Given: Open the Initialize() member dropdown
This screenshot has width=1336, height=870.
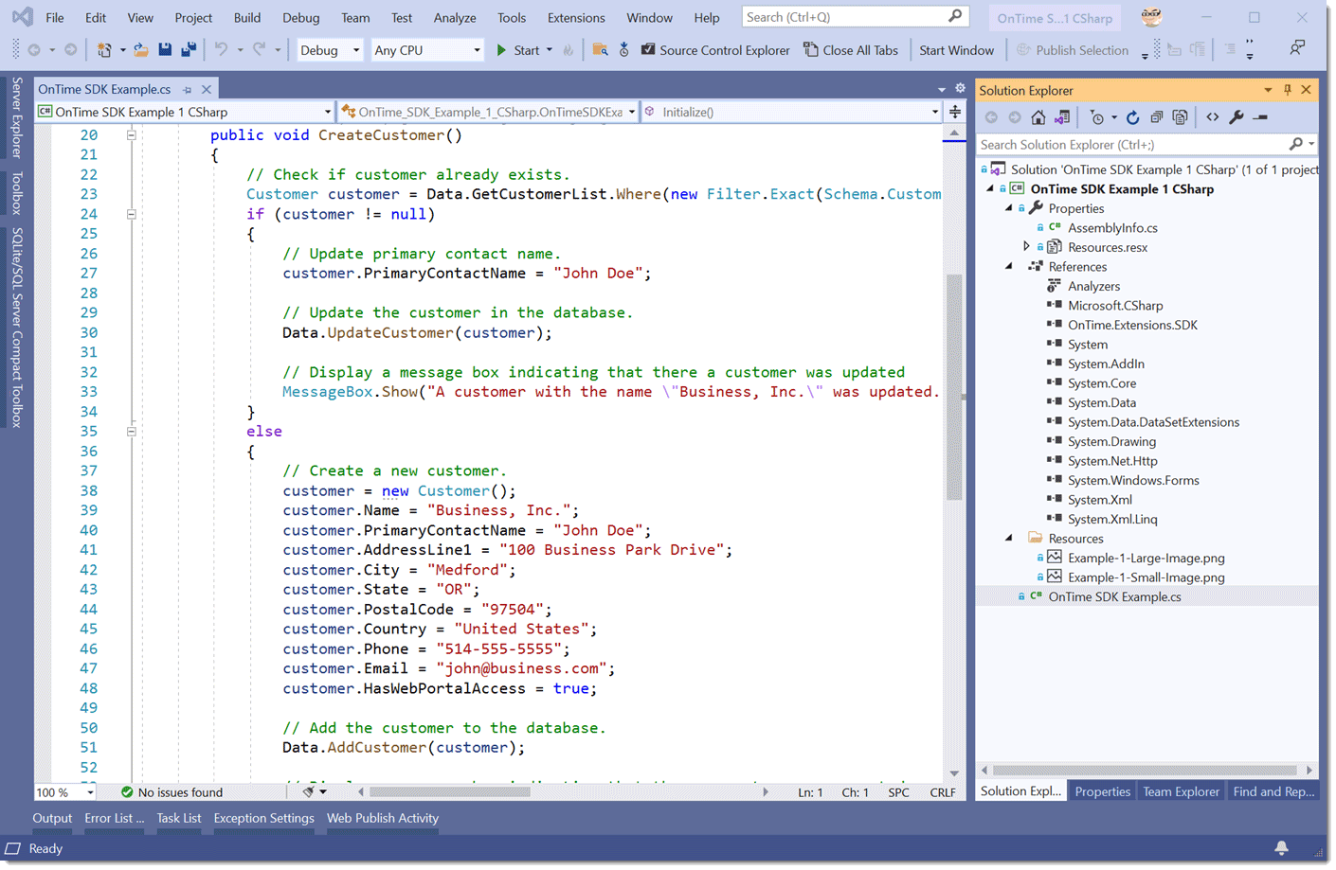Looking at the screenshot, I should [934, 112].
